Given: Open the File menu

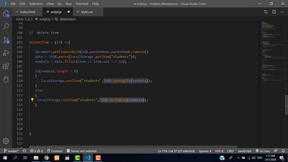Looking at the screenshot, I should 13,4.
